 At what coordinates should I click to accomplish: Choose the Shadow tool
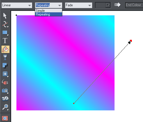[5, 66]
